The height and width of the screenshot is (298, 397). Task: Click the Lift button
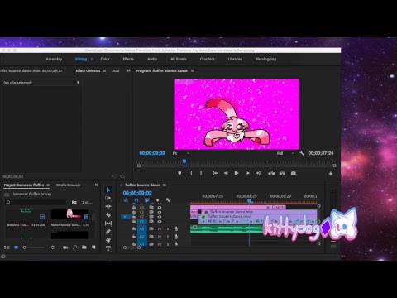(271, 173)
